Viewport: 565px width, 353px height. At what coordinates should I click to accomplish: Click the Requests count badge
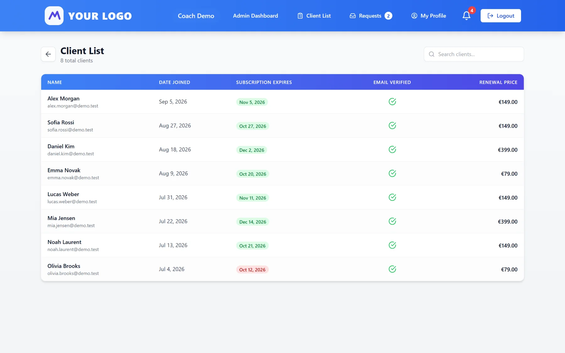388,16
